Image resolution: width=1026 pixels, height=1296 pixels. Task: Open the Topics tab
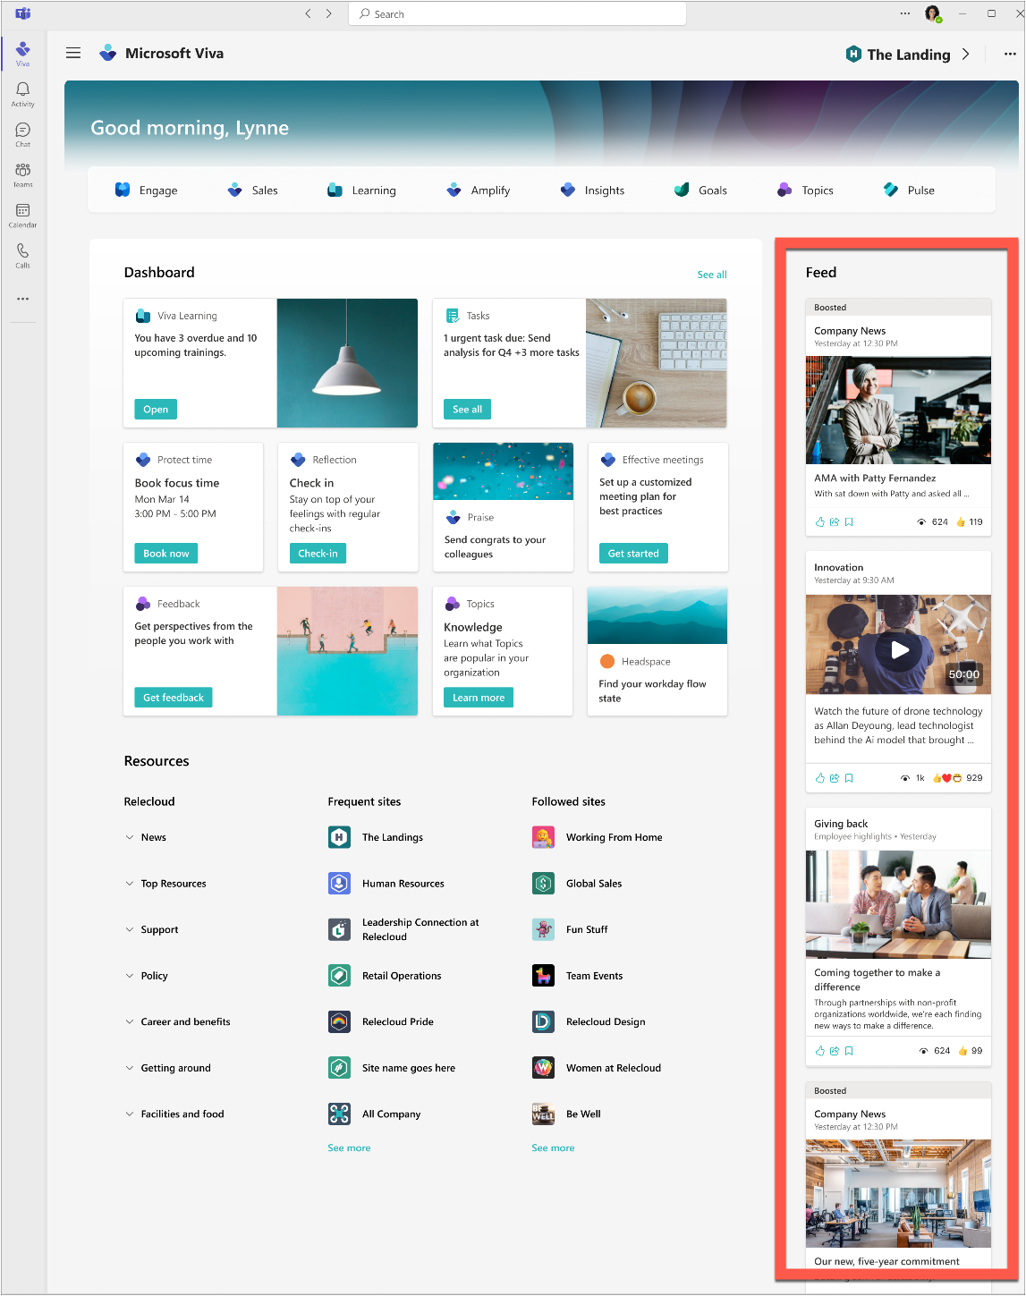pos(805,190)
